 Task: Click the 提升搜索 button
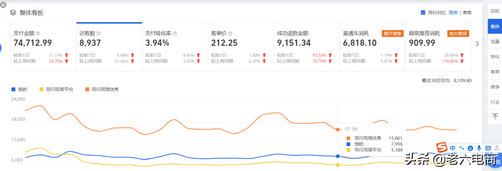pyautogui.click(x=393, y=33)
